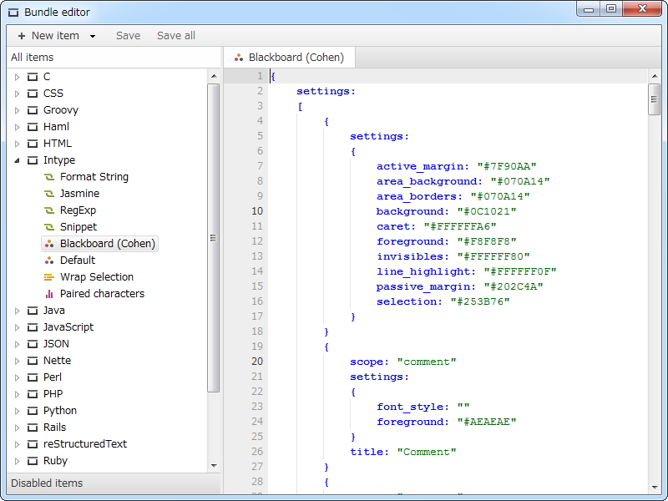Click the Paired characters icon
This screenshot has height=501, width=668.
(x=49, y=294)
